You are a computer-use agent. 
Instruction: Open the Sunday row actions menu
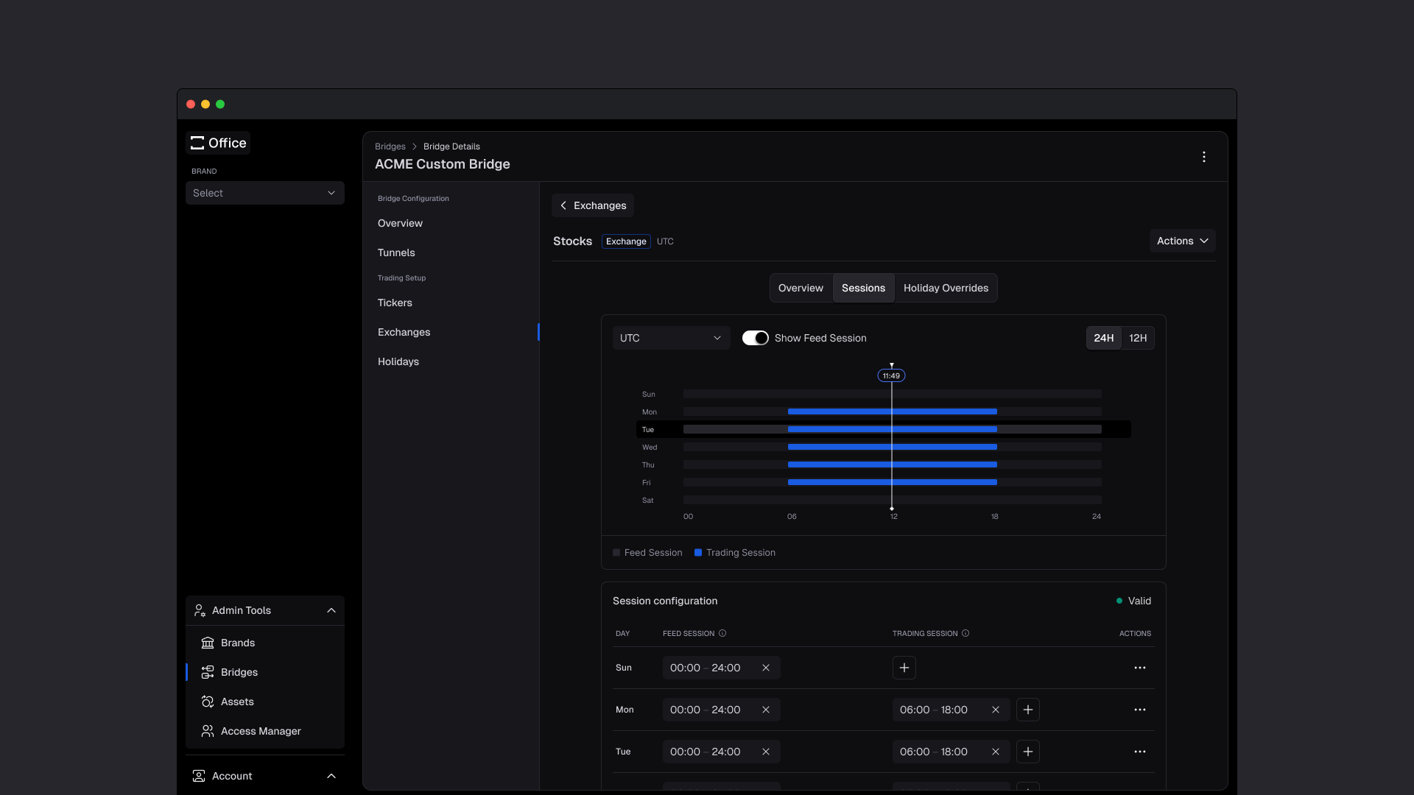[x=1140, y=668]
